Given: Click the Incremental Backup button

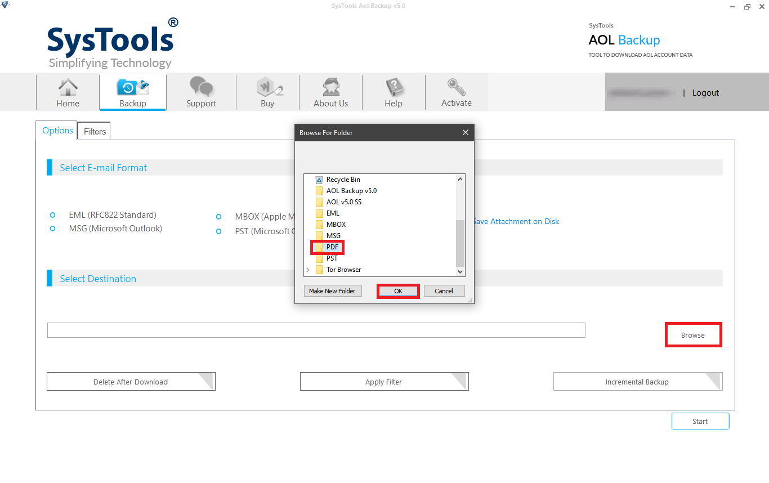Looking at the screenshot, I should (637, 382).
